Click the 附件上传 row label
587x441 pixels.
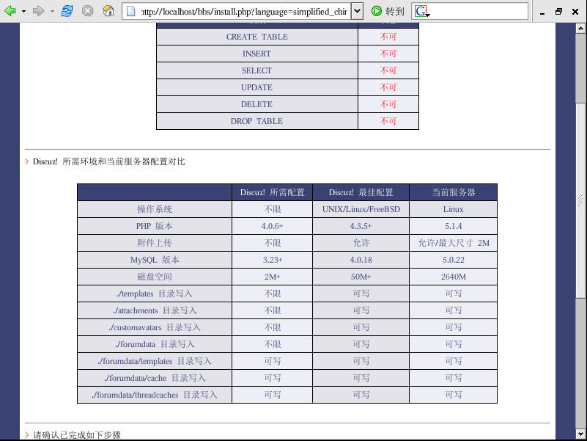pos(155,243)
